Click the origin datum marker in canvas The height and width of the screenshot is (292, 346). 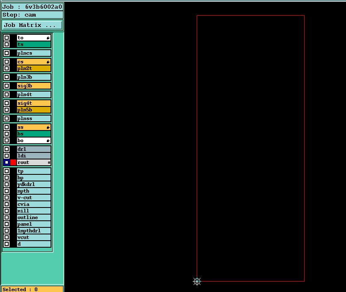197,281
